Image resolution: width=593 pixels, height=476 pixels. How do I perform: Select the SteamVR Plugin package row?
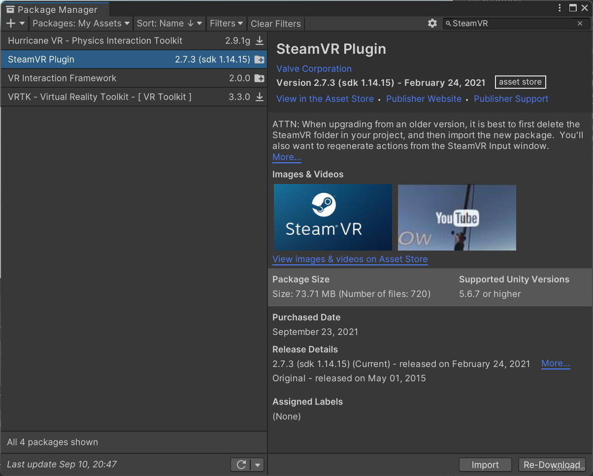pyautogui.click(x=133, y=59)
